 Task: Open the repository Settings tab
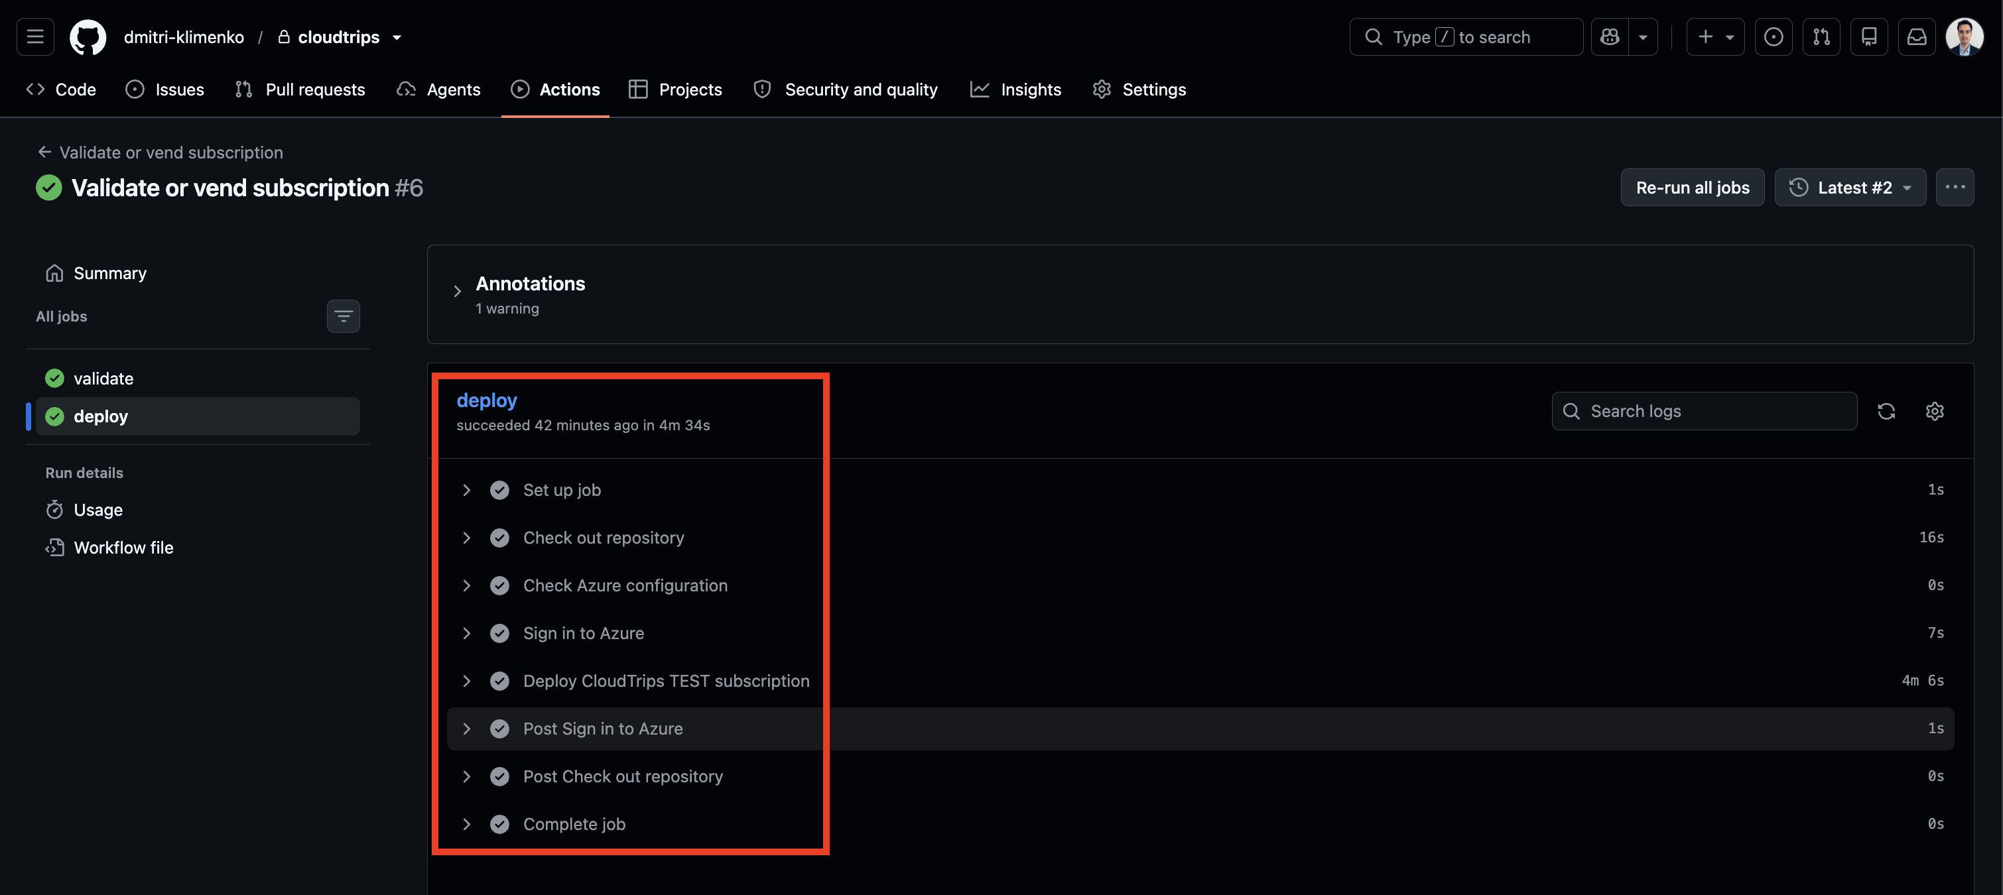(1139, 89)
